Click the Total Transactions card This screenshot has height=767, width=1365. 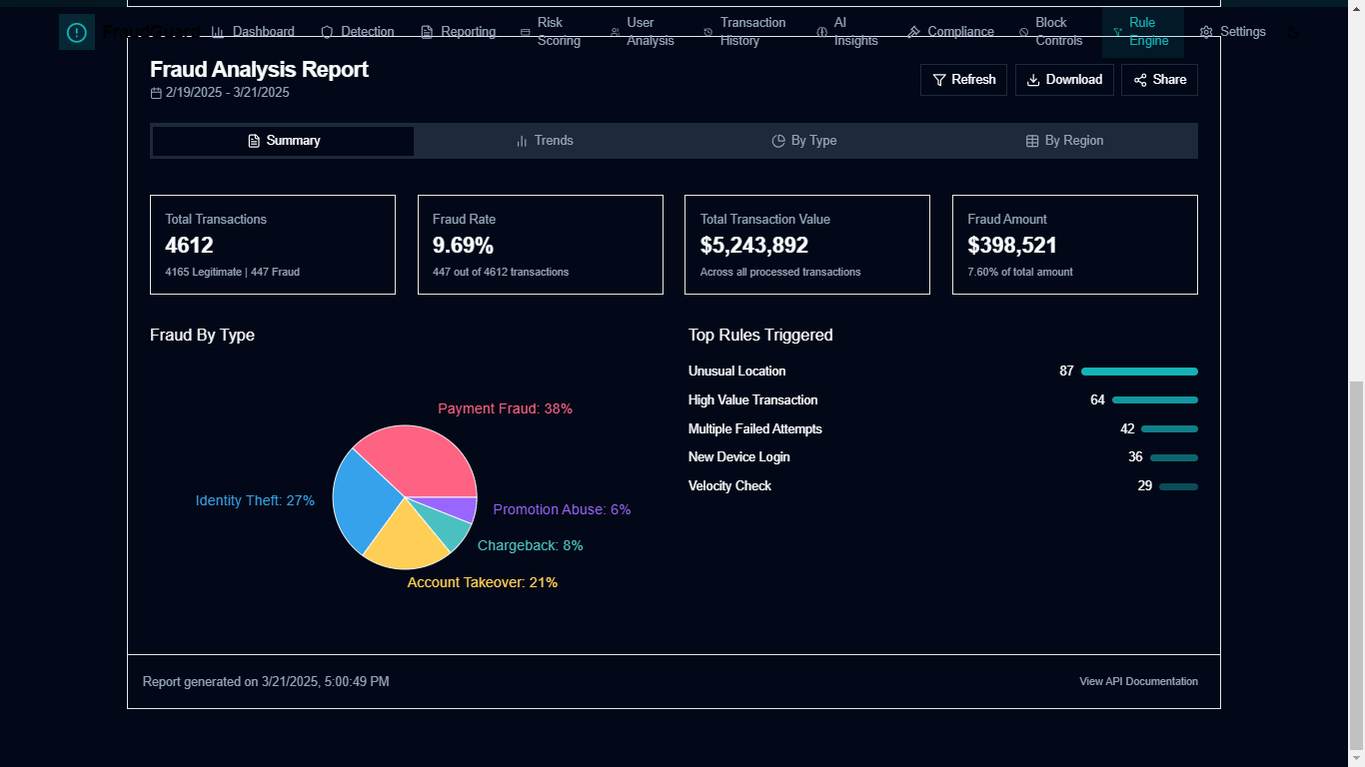pos(273,245)
